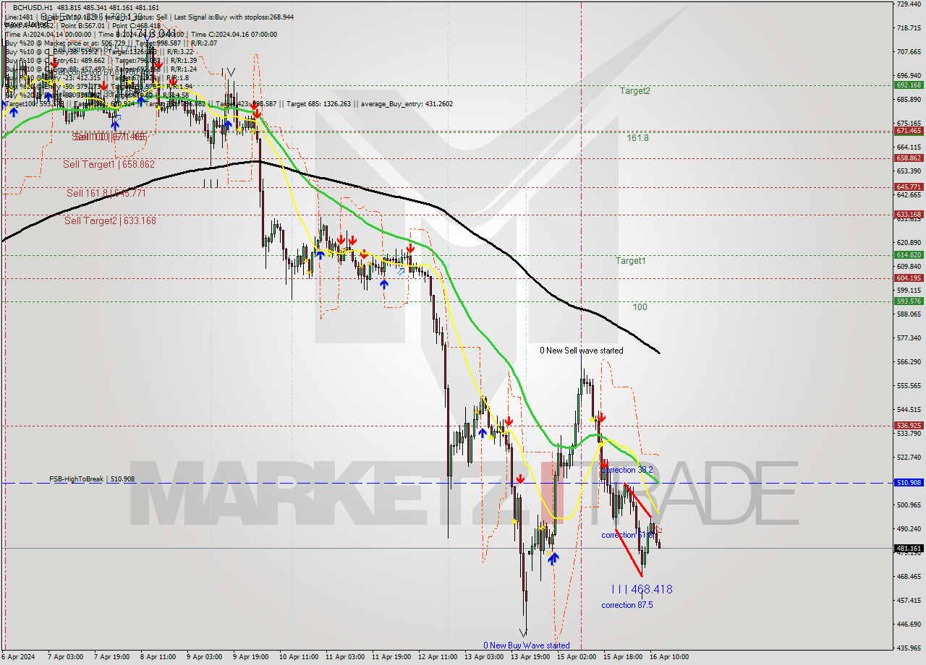Click 707.675 on the price axis
This screenshot has width=926, height=665.
coord(909,52)
